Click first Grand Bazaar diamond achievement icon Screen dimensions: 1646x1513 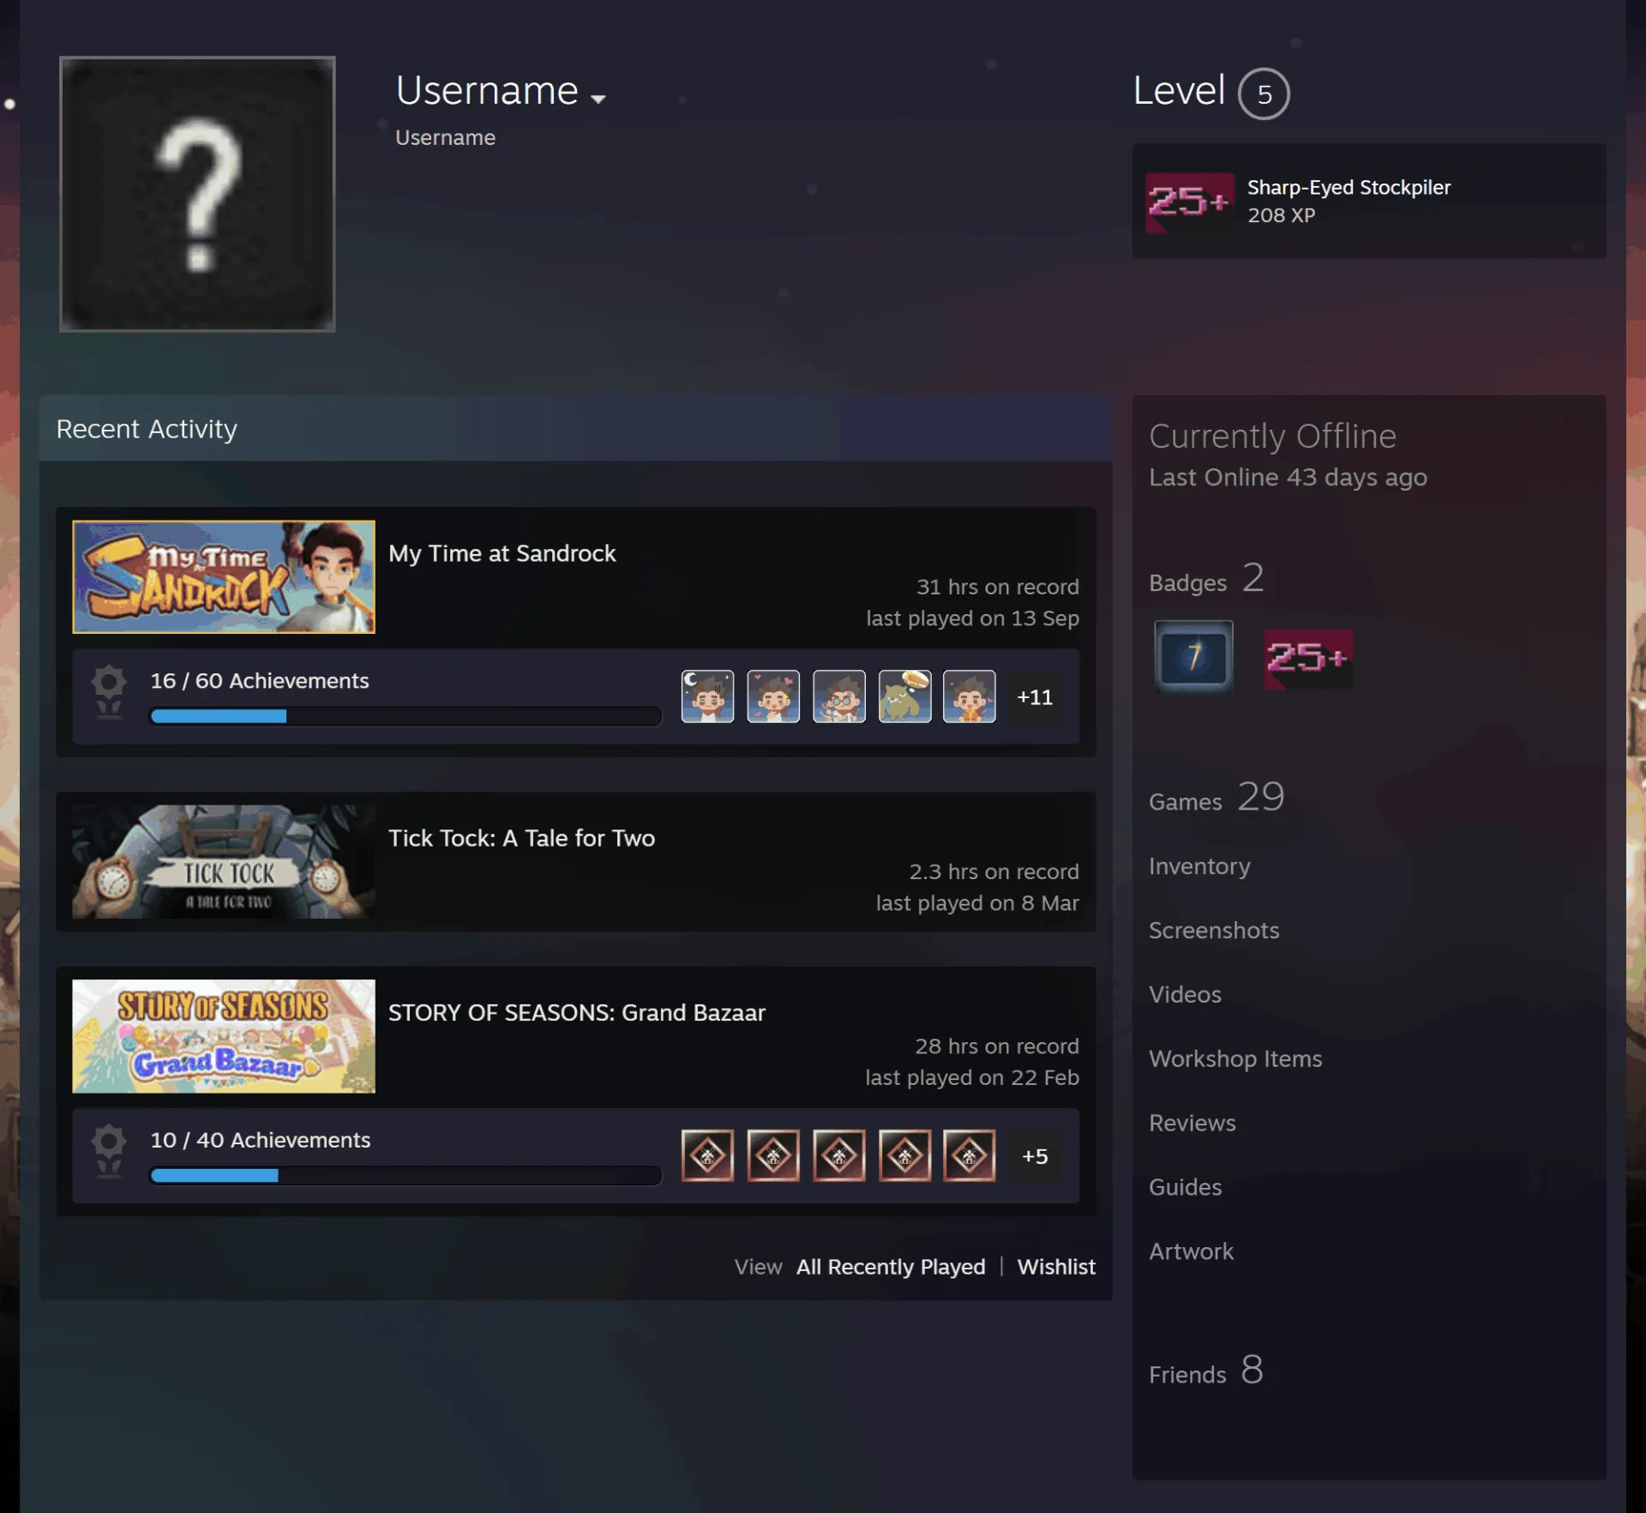[x=707, y=1155]
